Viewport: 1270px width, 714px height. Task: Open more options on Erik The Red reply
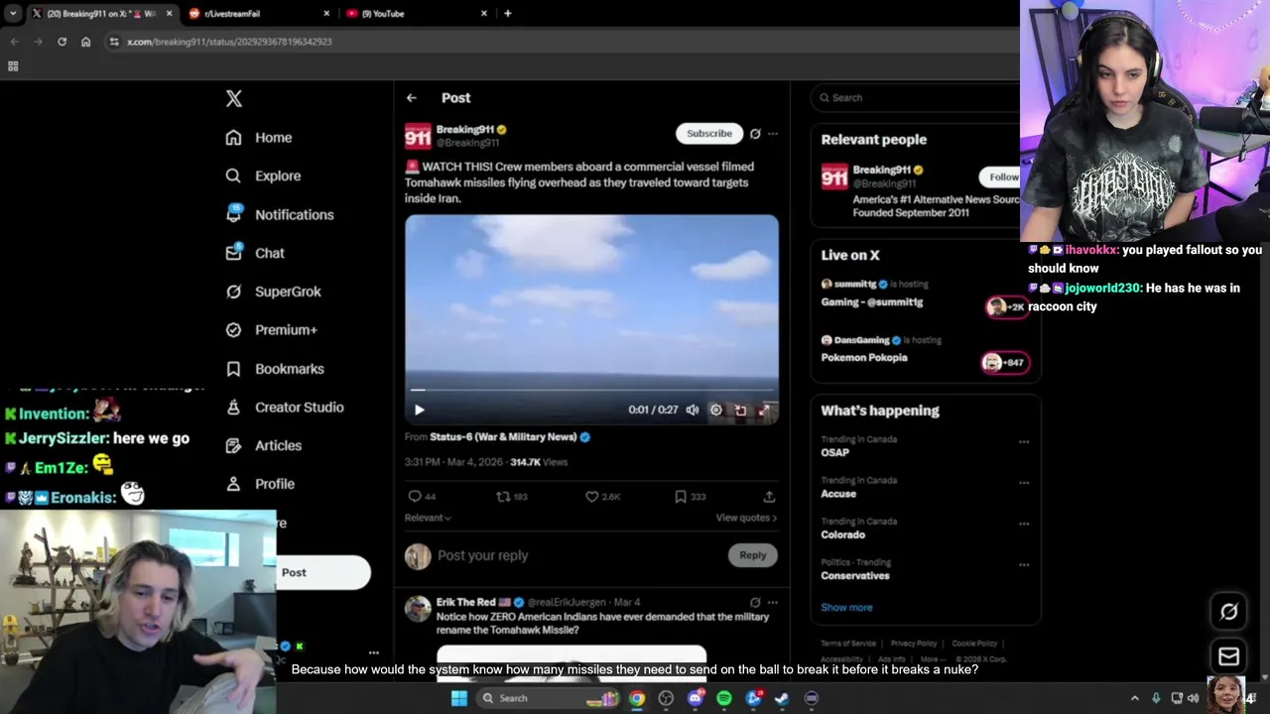(773, 602)
